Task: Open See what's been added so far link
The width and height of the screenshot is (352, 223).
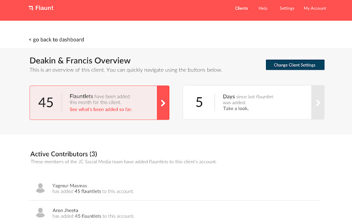Action: tap(101, 109)
